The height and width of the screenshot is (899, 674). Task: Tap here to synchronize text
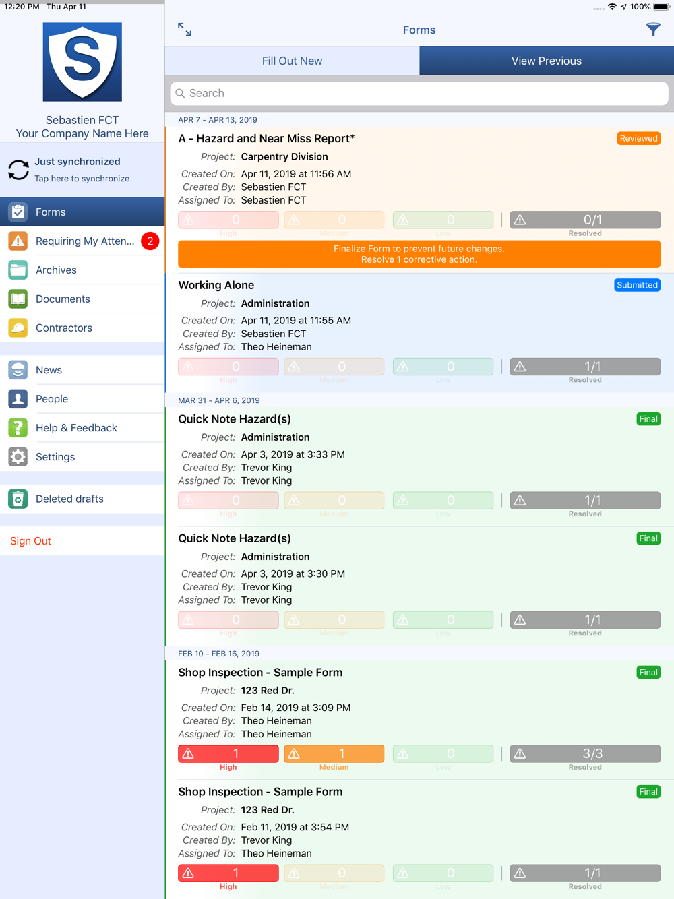pyautogui.click(x=82, y=179)
